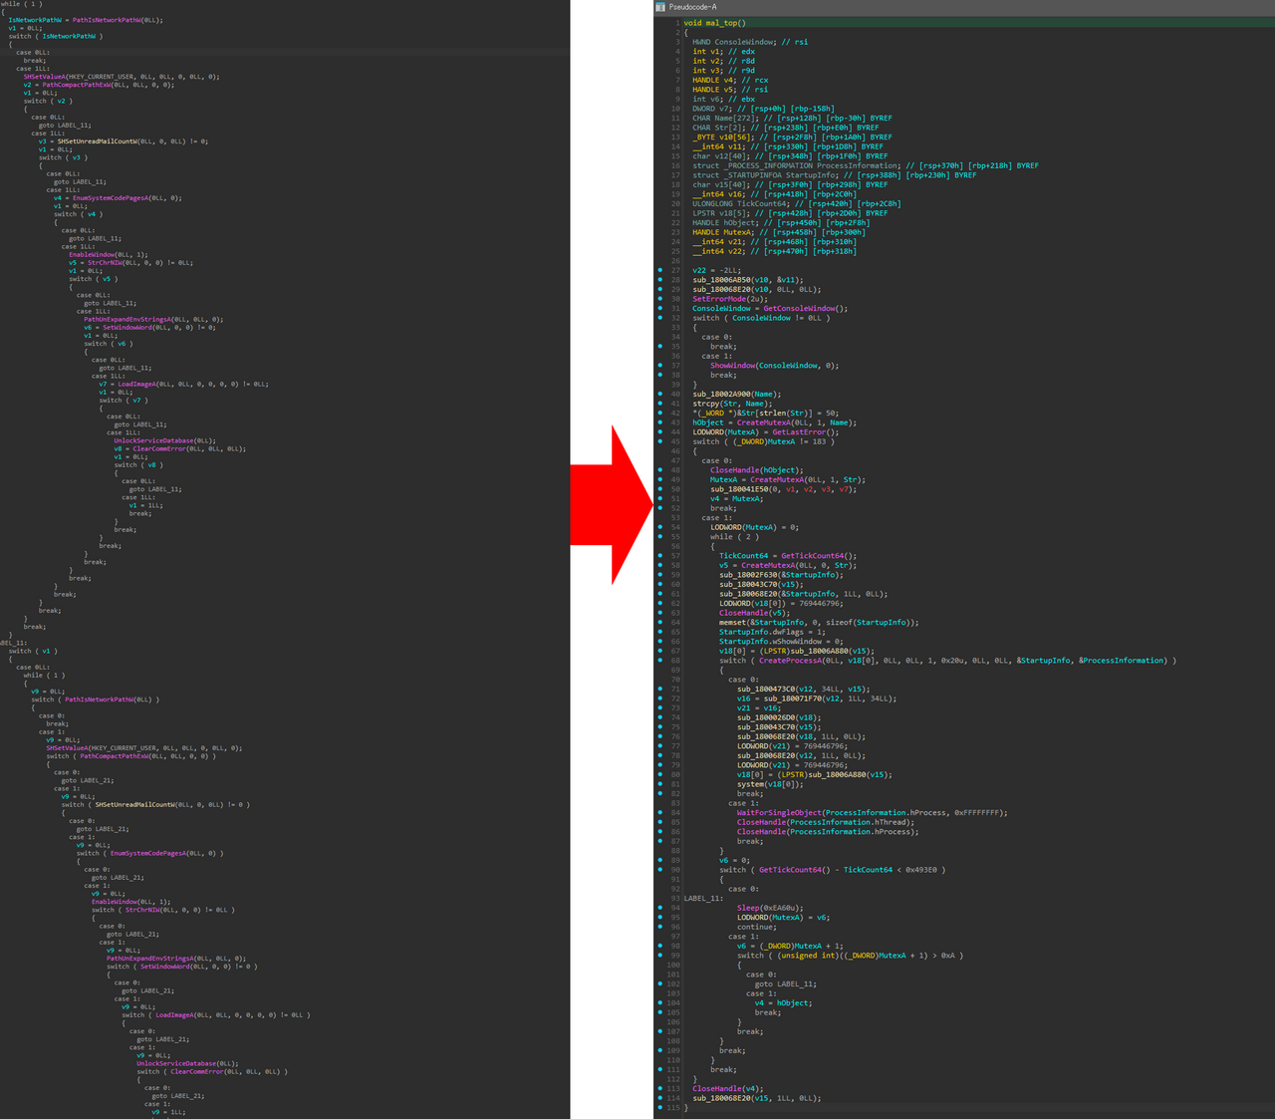Click CloseHandle(ProcessInformation.hThread) line
Screen dimensions: 1275x1119
[x=825, y=822]
